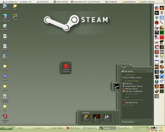Open Papperskorgen recycle bin icon
The image size is (165, 132).
5,27
